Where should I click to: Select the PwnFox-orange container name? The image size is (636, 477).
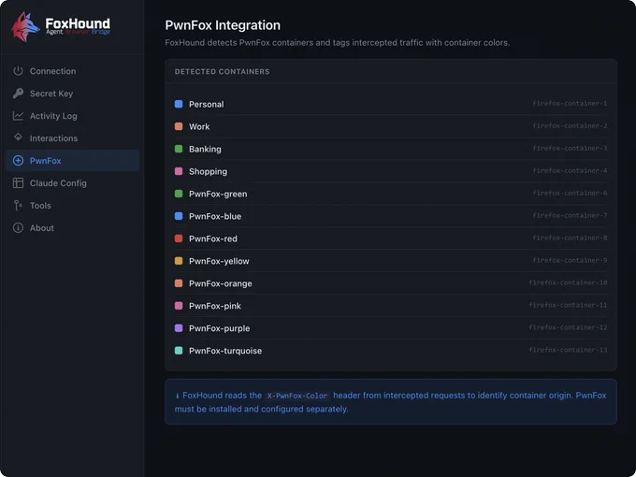(x=220, y=283)
